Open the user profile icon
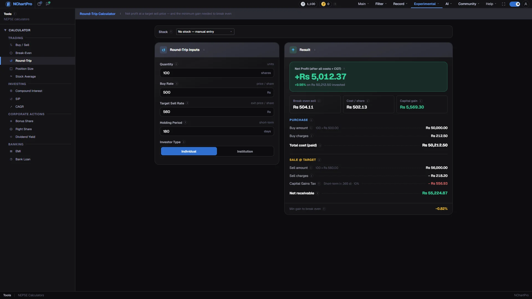 point(526,4)
